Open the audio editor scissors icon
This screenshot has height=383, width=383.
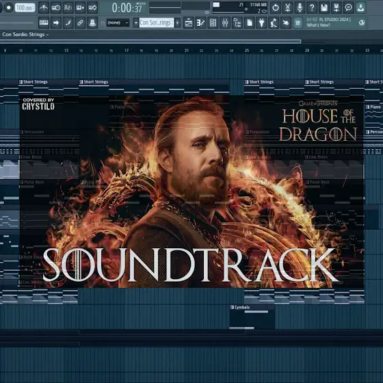(288, 8)
